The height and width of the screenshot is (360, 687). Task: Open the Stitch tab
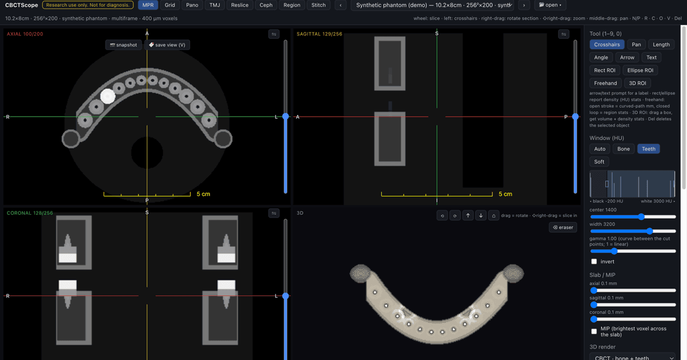pos(319,5)
